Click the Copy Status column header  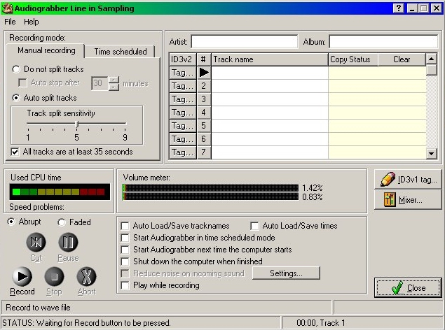click(x=352, y=59)
